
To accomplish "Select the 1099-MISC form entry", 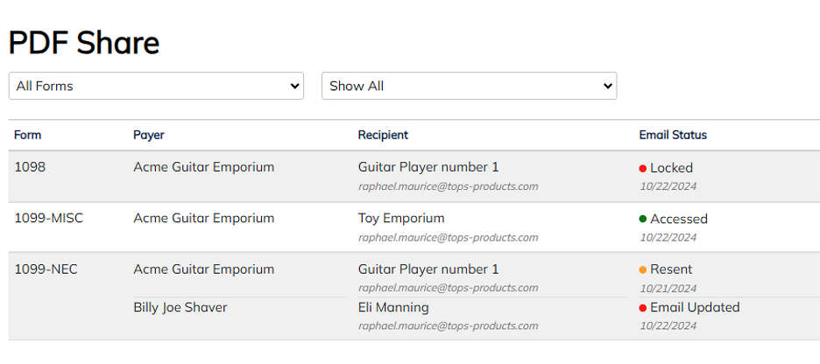I will [x=49, y=218].
